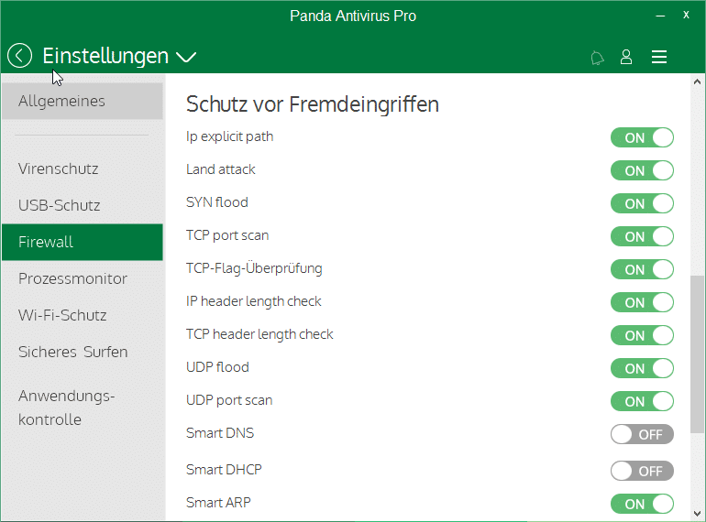The image size is (706, 522).
Task: Toggle off Smart ARP
Action: (x=642, y=504)
